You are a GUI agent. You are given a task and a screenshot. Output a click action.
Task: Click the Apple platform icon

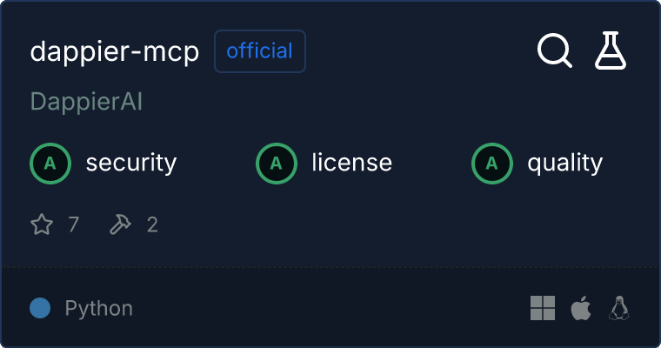[580, 308]
